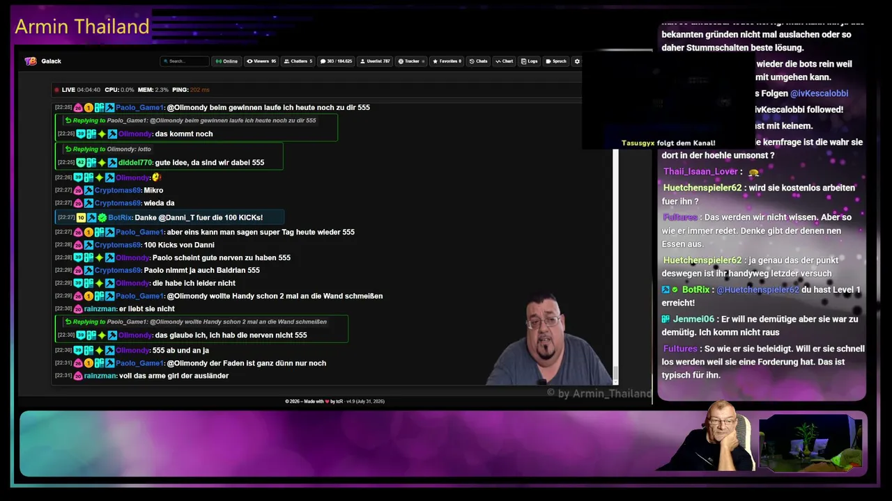Click the moderator badge on Cryptomas69 'Mikro' message
The width and height of the screenshot is (892, 501).
coord(89,190)
